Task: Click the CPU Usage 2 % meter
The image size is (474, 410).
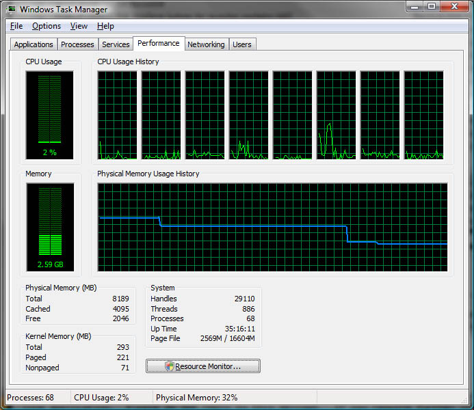Action: (x=49, y=115)
